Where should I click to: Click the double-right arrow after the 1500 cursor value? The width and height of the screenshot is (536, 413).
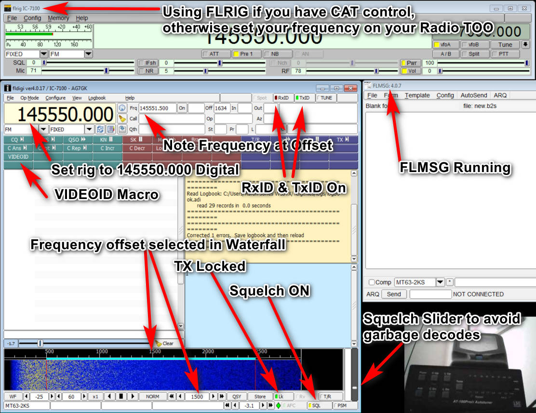222,397
